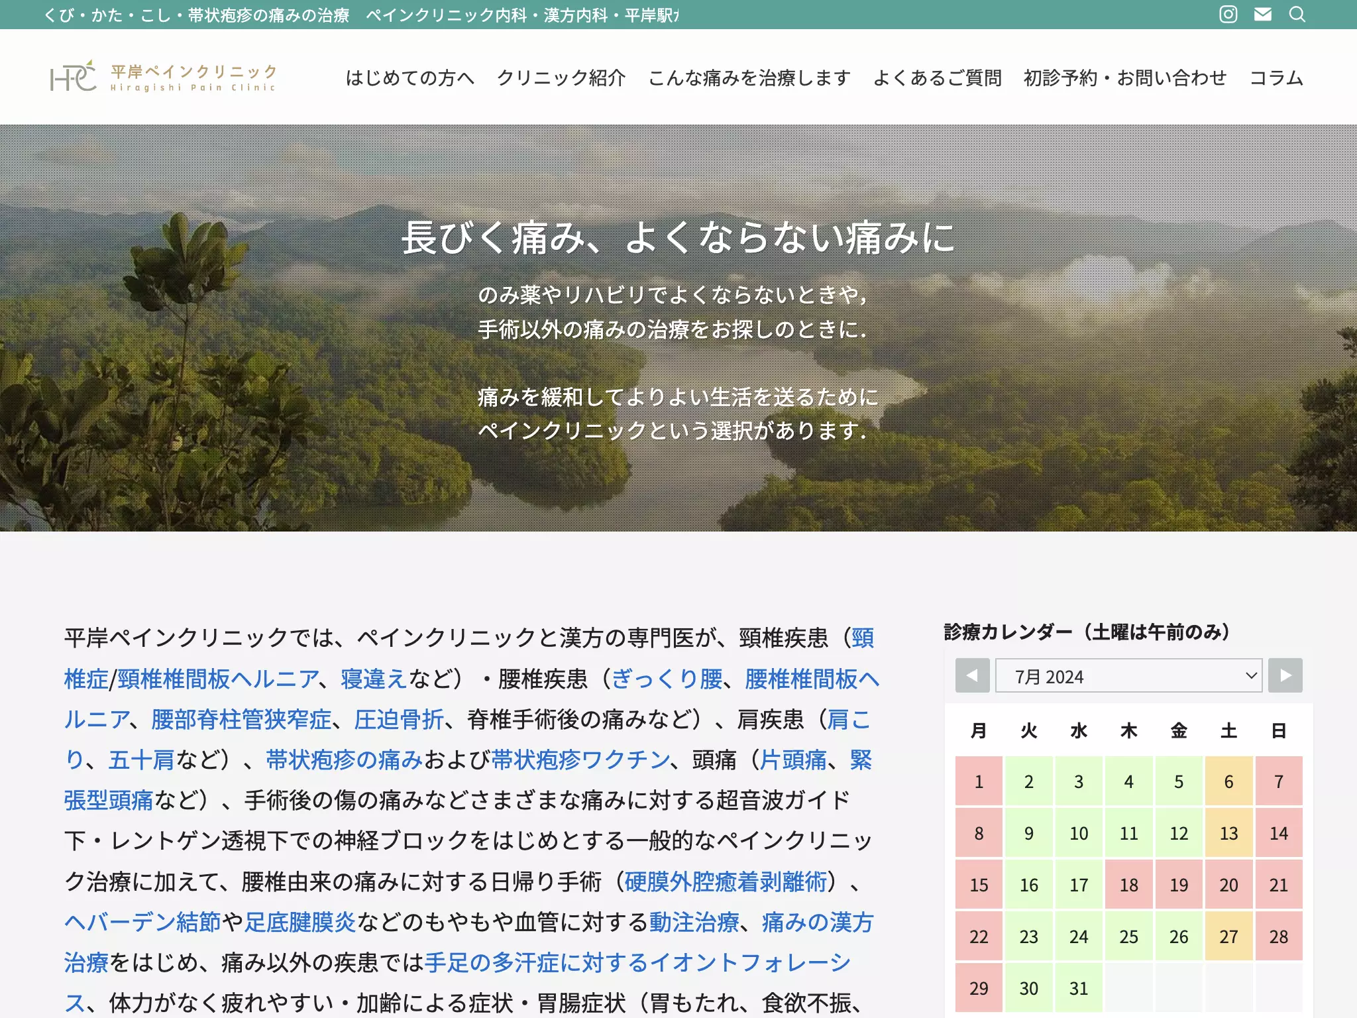Select calendar date 31
This screenshot has width=1357, height=1018.
[x=1079, y=988]
